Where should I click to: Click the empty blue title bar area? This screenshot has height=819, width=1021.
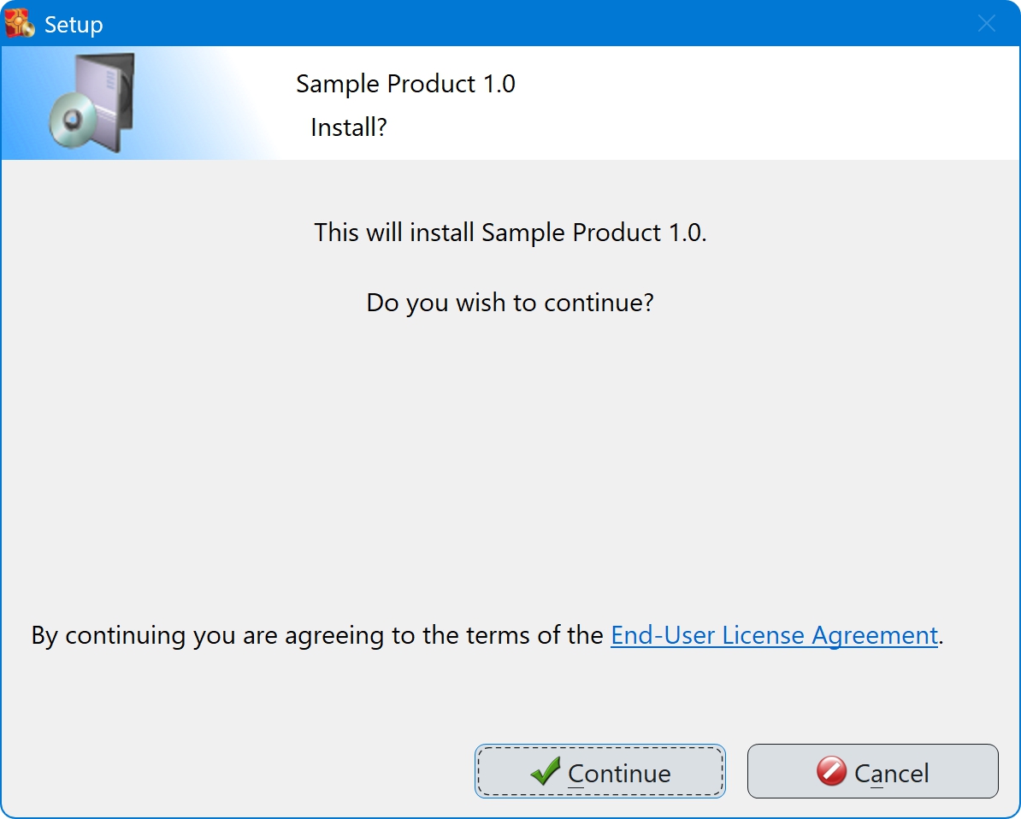pyautogui.click(x=513, y=24)
